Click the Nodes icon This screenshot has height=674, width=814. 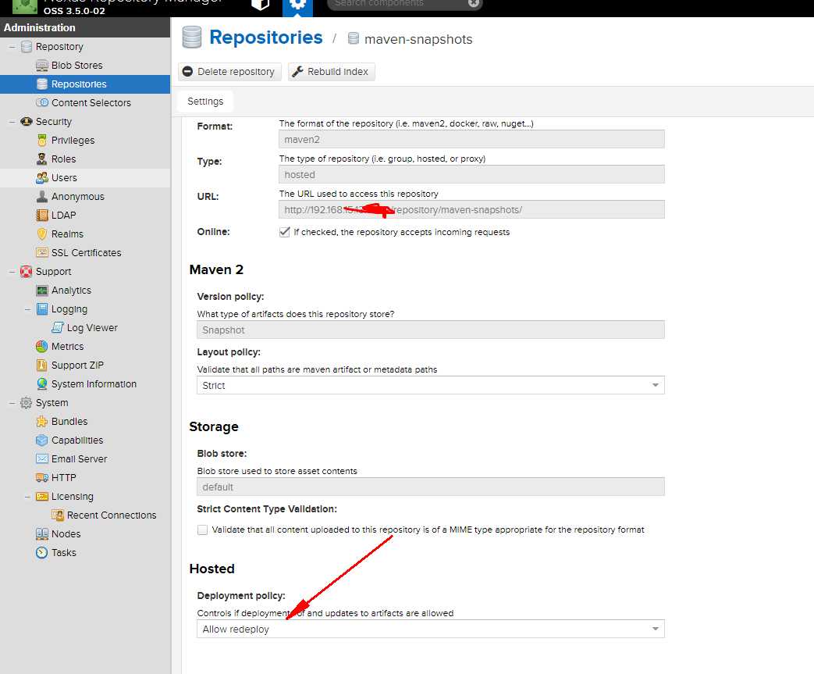pos(42,533)
